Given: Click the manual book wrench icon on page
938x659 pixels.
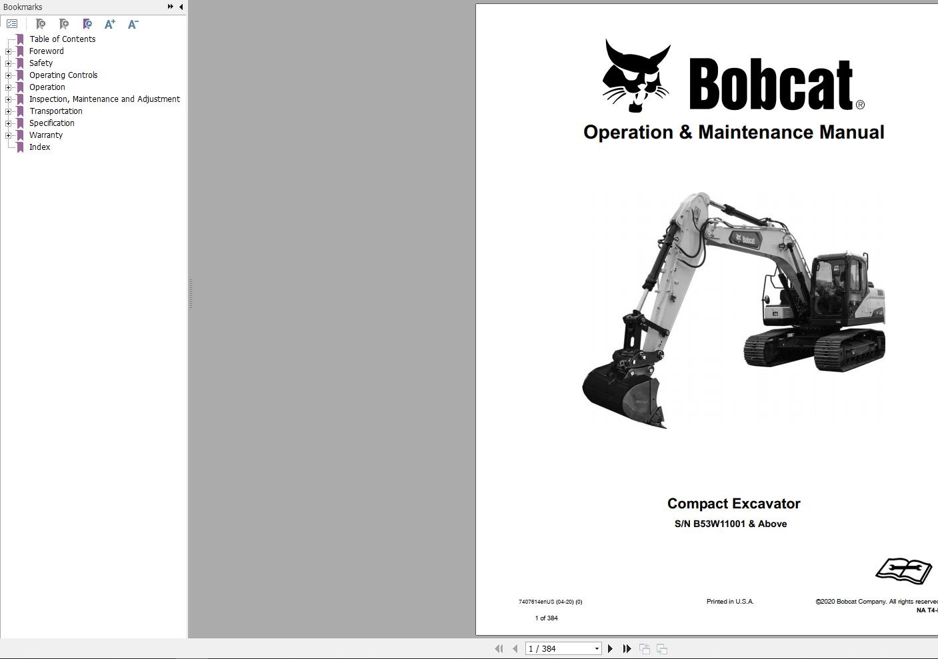Looking at the screenshot, I should click(x=904, y=571).
